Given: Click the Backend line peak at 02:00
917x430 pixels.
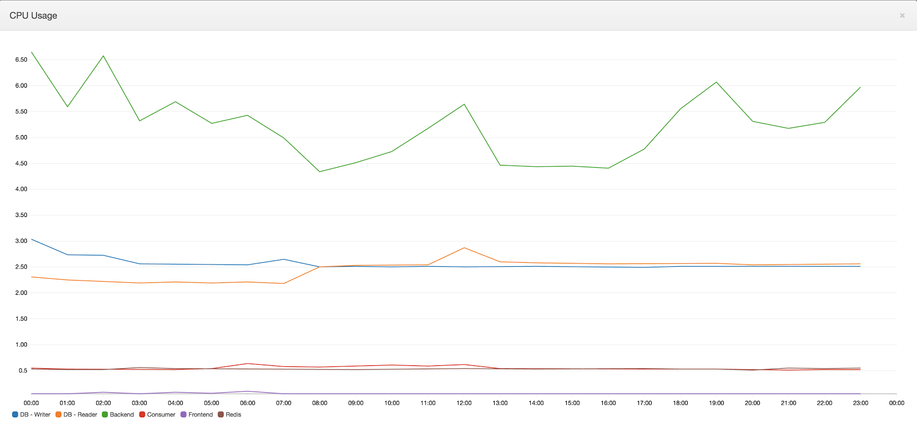Looking at the screenshot, I should 103,56.
